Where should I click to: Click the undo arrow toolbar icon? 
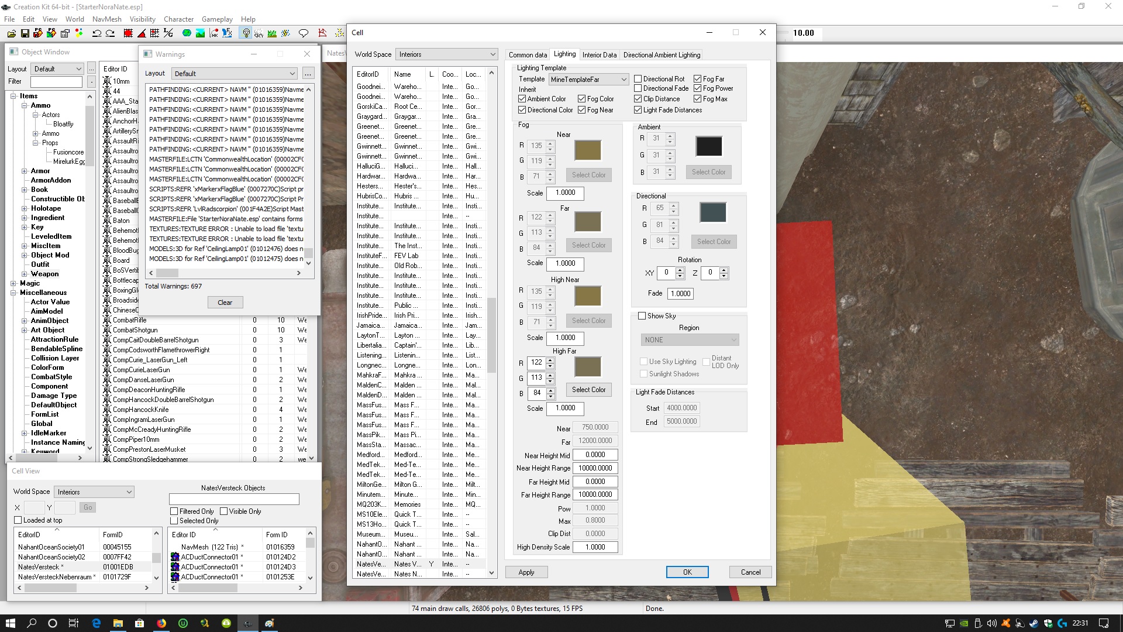tap(97, 33)
